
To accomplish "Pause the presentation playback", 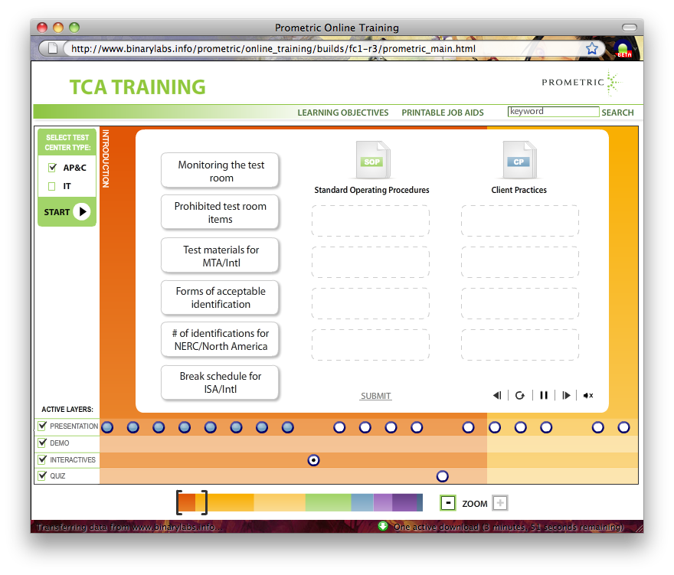I will click(544, 395).
